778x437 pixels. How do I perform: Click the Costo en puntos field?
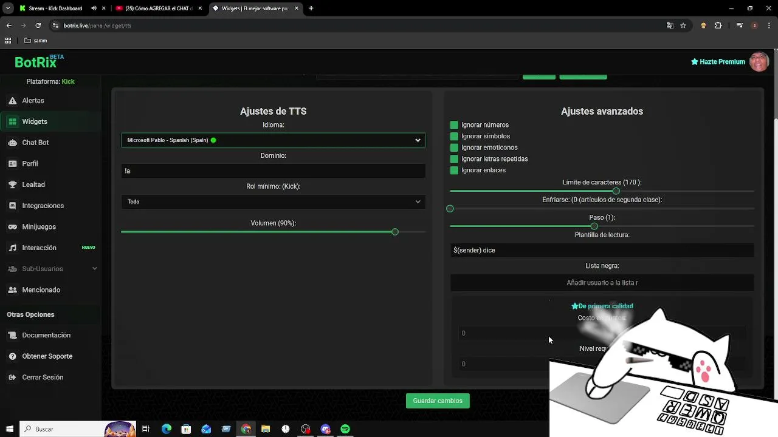(602, 333)
